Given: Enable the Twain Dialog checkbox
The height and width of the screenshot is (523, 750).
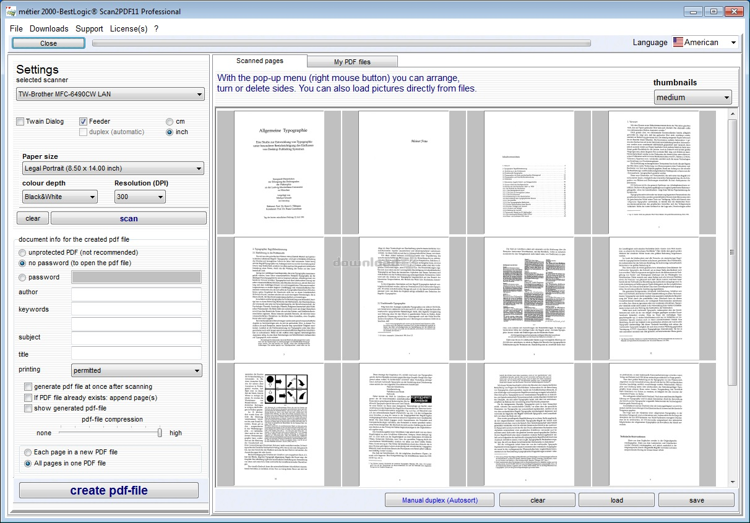Looking at the screenshot, I should 20,122.
